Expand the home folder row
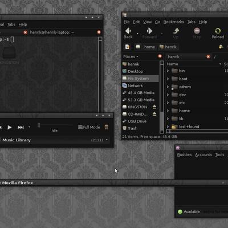228x228 pixels. pyautogui.click(x=168, y=111)
